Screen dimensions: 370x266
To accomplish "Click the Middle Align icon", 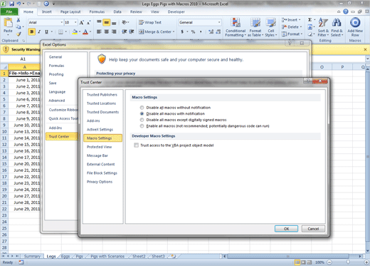I will click(107, 23).
